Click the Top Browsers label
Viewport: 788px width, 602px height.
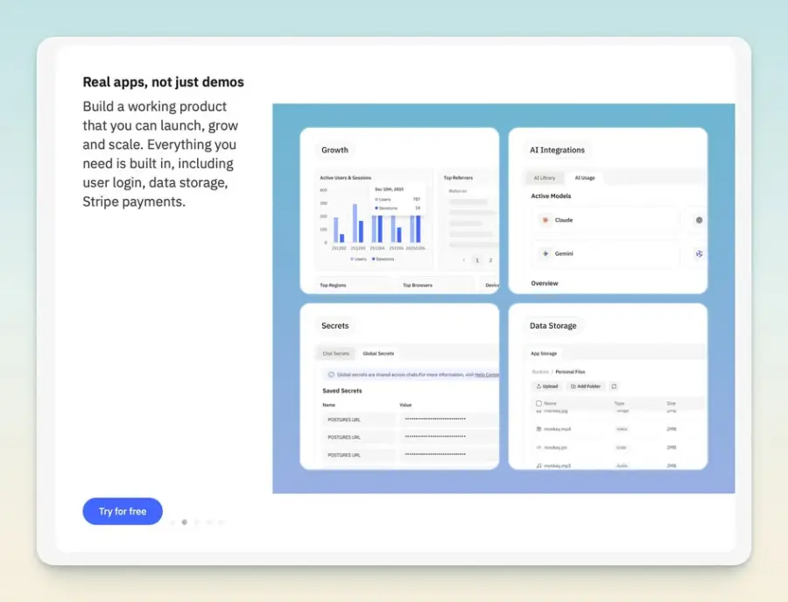[x=417, y=285]
